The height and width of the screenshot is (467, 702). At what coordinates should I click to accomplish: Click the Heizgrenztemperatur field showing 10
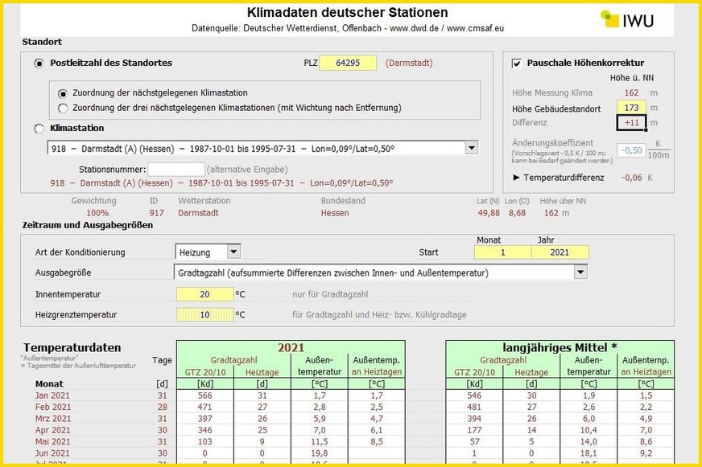click(204, 314)
